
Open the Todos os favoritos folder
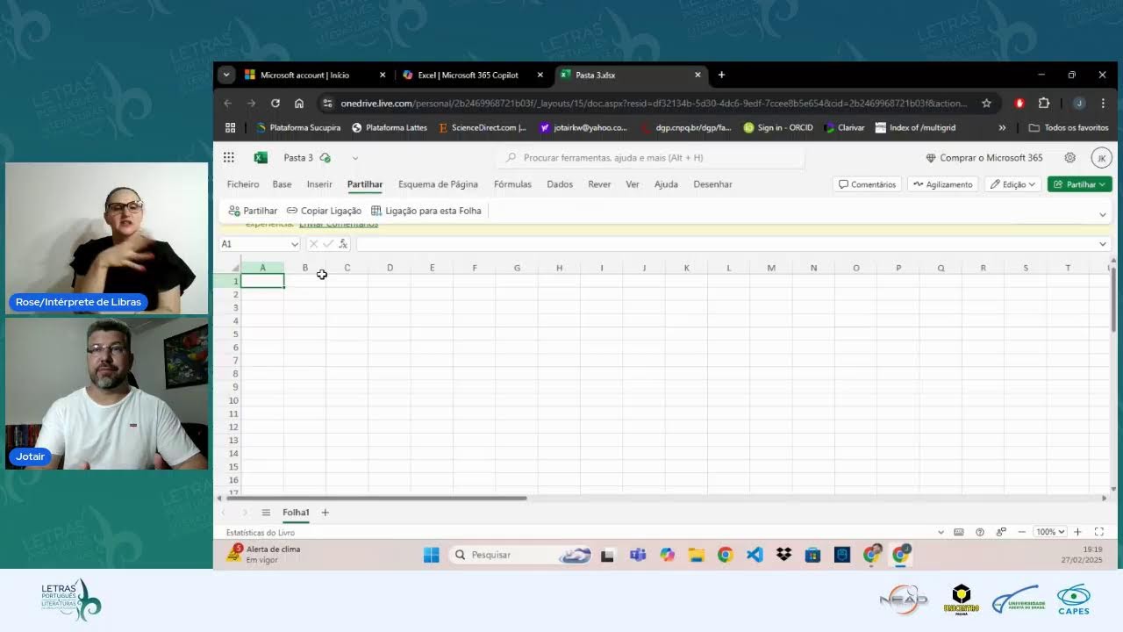[1069, 127]
